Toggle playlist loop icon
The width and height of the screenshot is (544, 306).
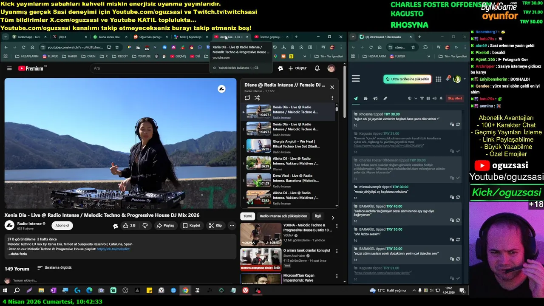247,98
